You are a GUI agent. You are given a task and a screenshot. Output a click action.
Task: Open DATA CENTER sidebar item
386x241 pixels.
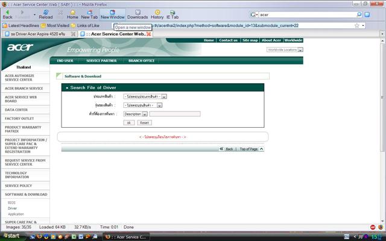tap(25, 110)
